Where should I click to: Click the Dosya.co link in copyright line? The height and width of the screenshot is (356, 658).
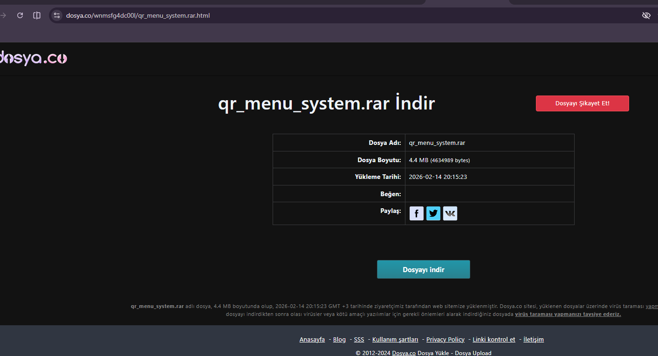pos(404,353)
